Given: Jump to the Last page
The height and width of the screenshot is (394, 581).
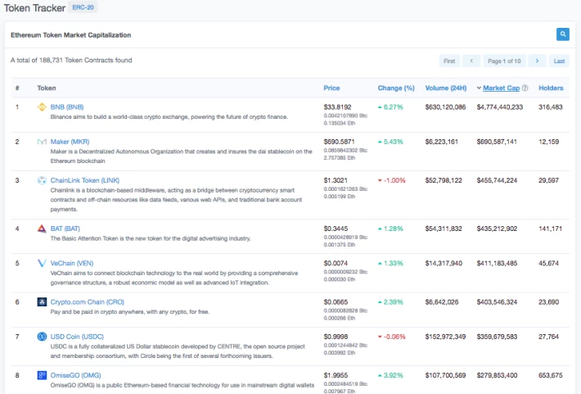Looking at the screenshot, I should click(x=559, y=61).
